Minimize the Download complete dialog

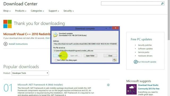[x=106, y=28]
